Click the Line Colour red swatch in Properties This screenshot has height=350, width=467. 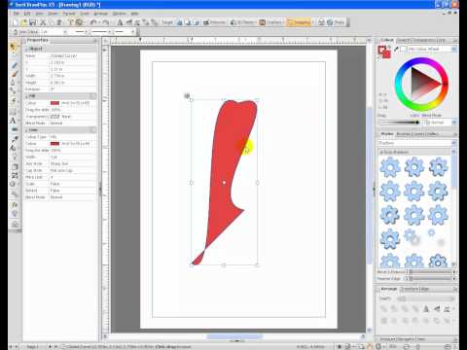54,144
